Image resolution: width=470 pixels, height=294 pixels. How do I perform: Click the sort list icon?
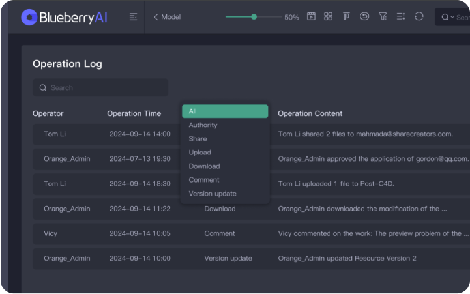point(400,16)
